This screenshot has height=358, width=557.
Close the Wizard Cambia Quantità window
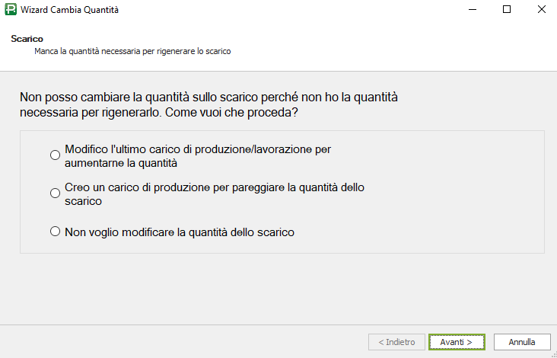click(x=540, y=10)
